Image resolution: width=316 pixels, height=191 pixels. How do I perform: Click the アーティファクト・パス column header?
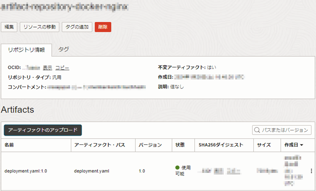point(100,145)
